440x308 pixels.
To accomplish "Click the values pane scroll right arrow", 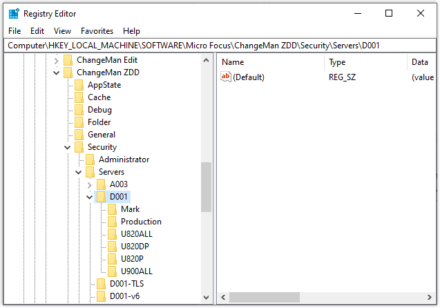I will point(430,298).
